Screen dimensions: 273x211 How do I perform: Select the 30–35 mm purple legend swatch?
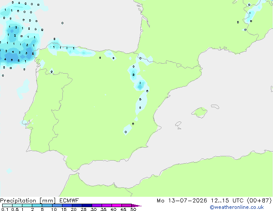[97, 205]
